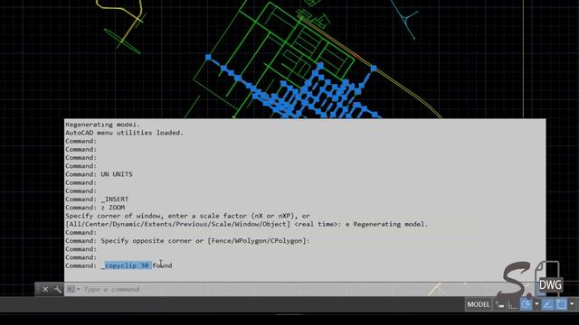Click the top-left blue grip of selection
The width and height of the screenshot is (579, 325).
pyautogui.click(x=208, y=57)
